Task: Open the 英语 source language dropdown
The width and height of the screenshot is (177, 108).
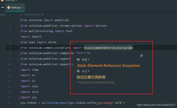Action: (x=86, y=60)
